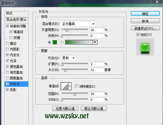The height and width of the screenshot is (125, 163).
Task: Click the 扩展 value field
Action: click(x=97, y=64)
